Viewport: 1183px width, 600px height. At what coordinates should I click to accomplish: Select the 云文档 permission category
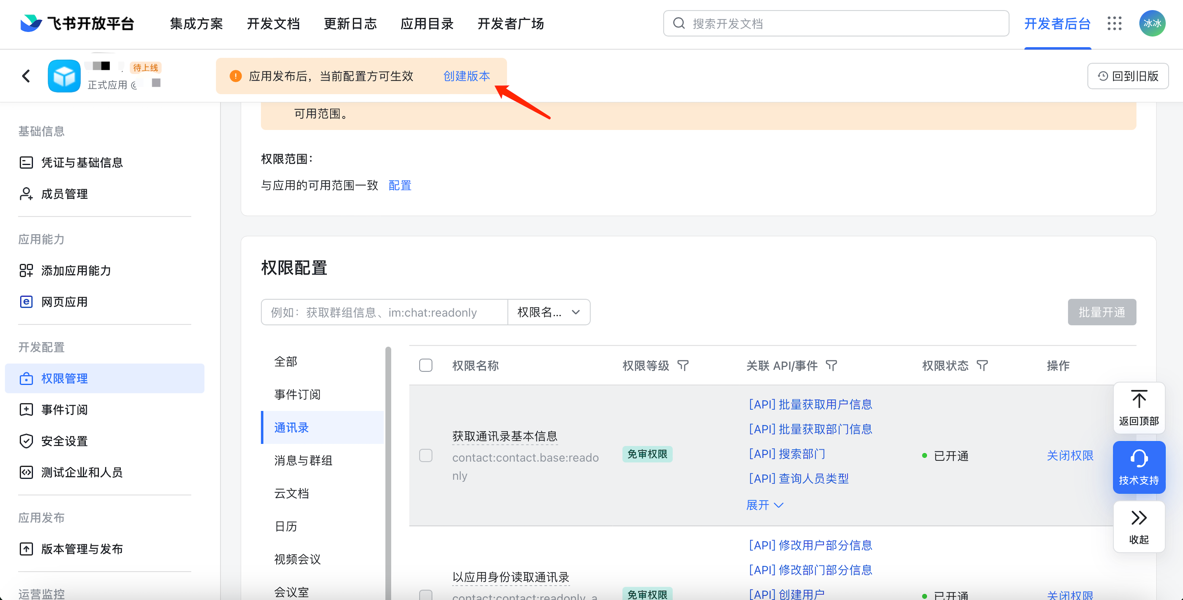323,494
